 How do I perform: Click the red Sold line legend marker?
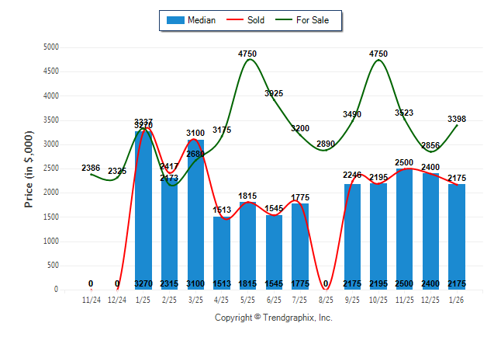pyautogui.click(x=234, y=20)
